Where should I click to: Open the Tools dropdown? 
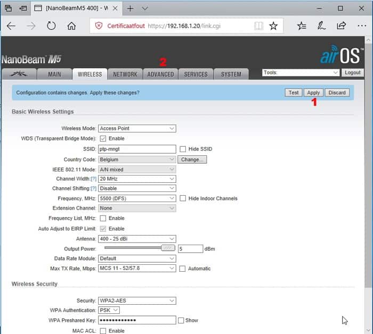pos(301,72)
